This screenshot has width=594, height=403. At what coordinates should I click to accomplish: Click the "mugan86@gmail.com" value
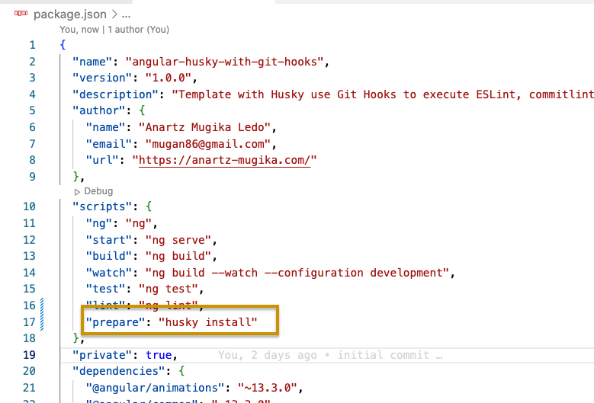pyautogui.click(x=208, y=144)
